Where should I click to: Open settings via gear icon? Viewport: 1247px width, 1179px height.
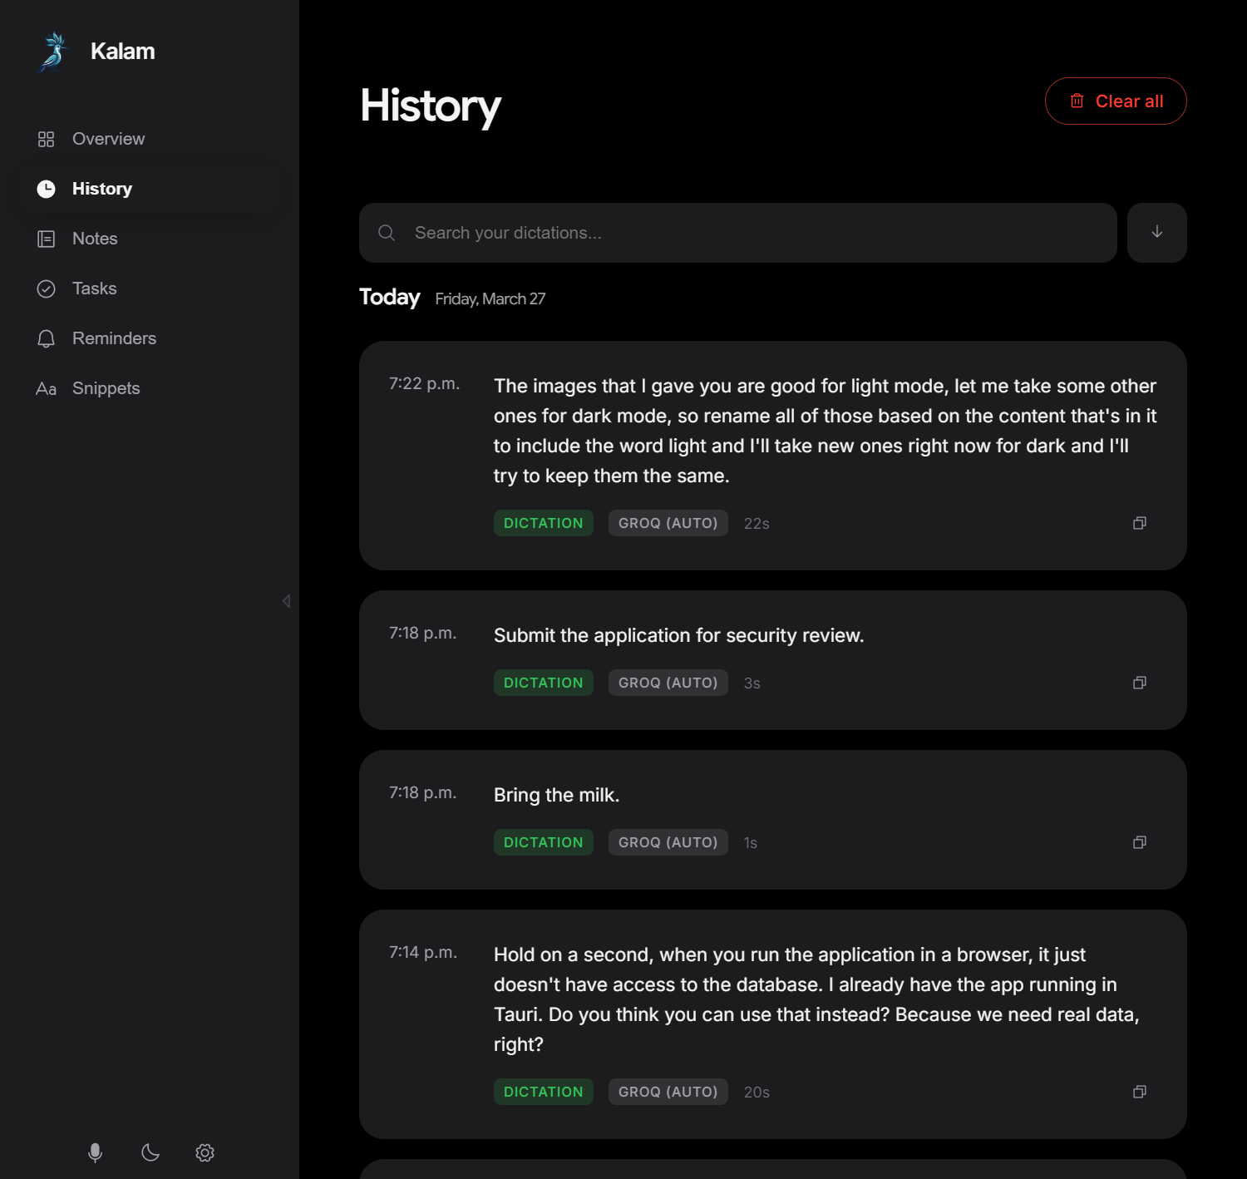(205, 1152)
